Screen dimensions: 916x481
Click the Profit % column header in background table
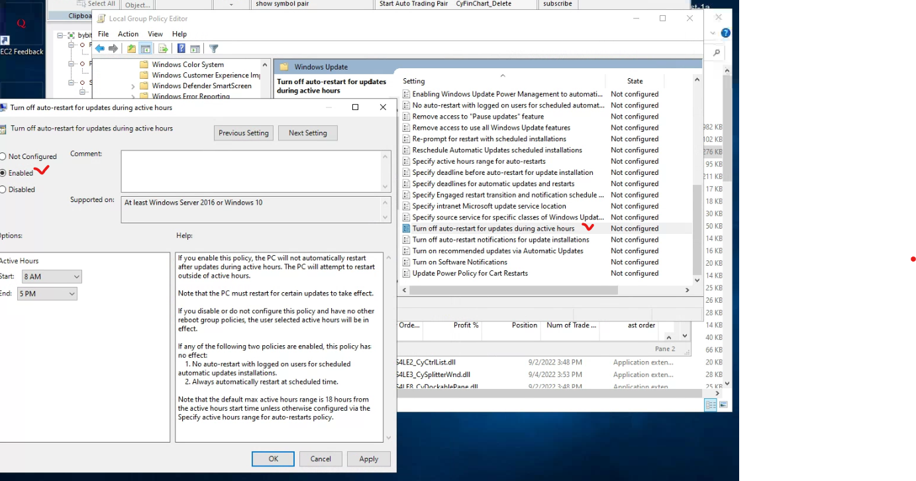tap(466, 325)
